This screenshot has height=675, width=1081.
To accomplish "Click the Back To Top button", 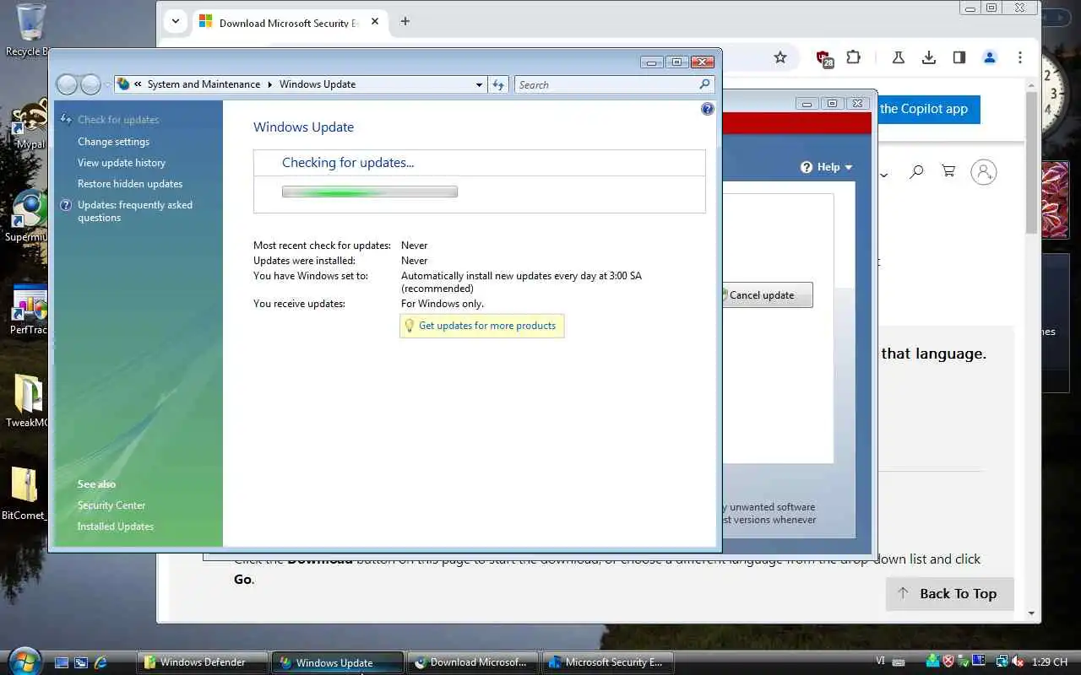I will pyautogui.click(x=949, y=594).
